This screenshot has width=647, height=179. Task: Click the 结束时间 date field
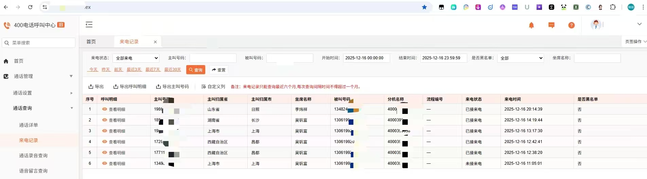(443, 58)
